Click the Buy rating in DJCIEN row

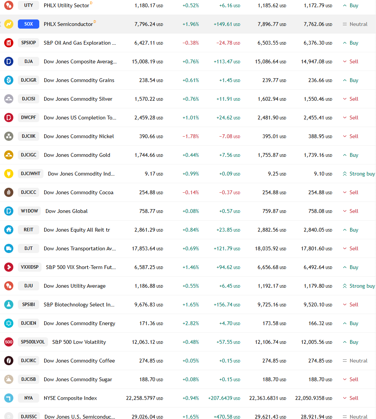click(350, 323)
